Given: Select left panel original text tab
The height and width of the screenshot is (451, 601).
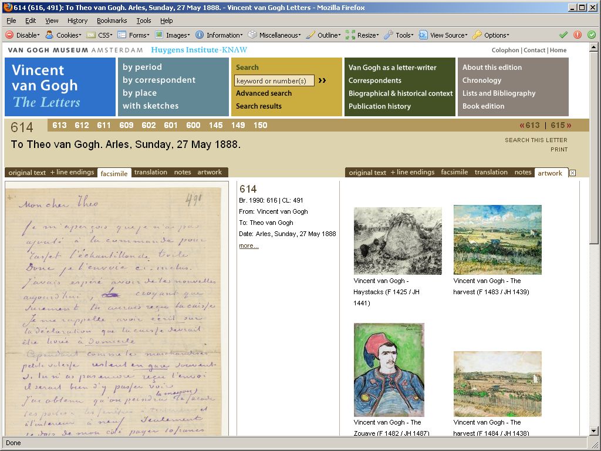Looking at the screenshot, I should pyautogui.click(x=27, y=173).
